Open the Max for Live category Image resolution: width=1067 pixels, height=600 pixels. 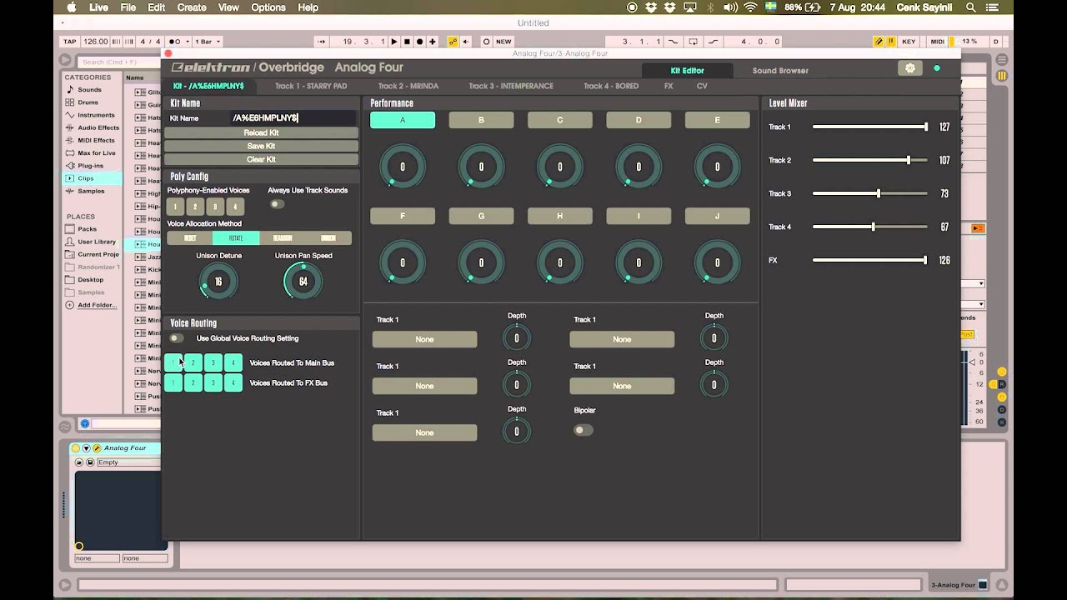point(97,153)
